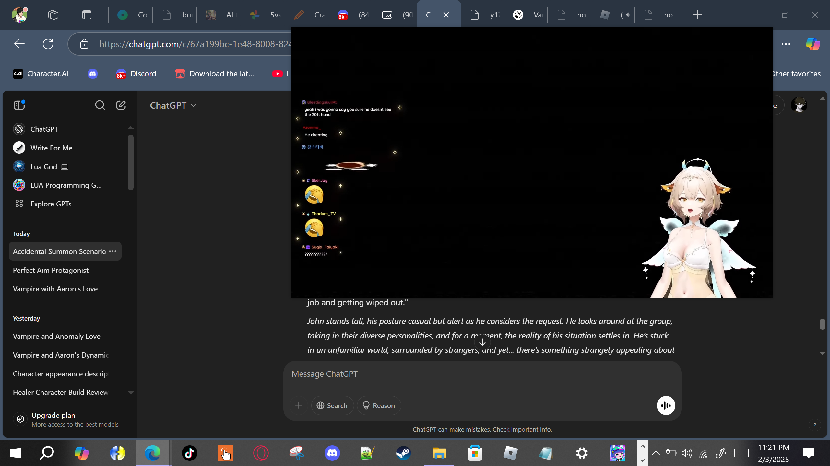The image size is (830, 466).
Task: Open the Discord labeled bookmark
Action: pos(136,74)
